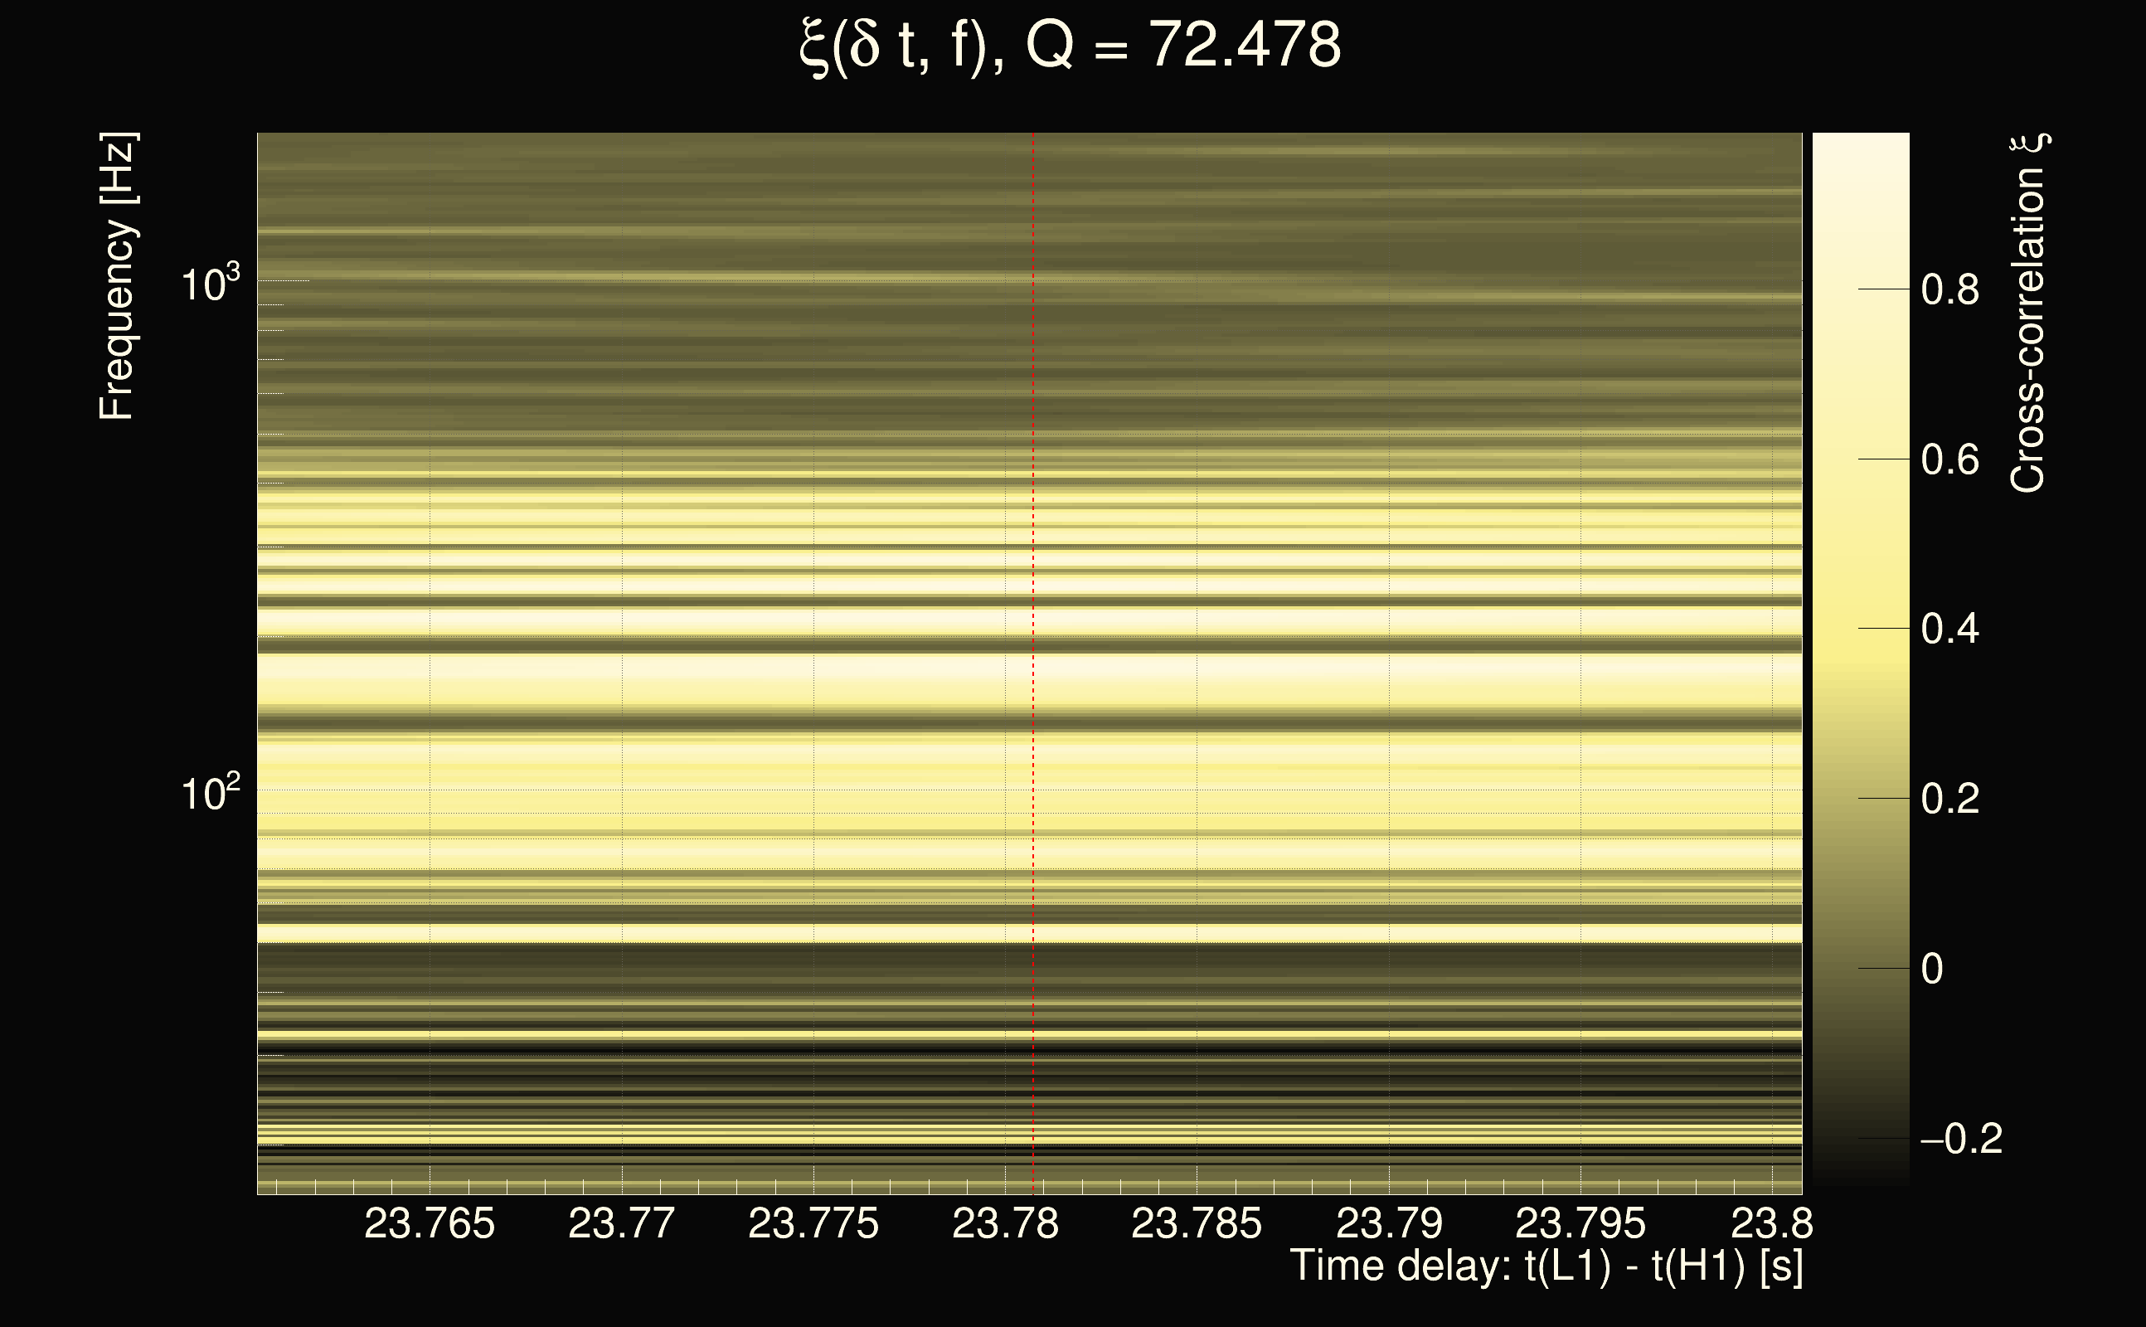Select the 0.8 color bar tick label
This screenshot has width=2146, height=1327.
pyautogui.click(x=1949, y=289)
